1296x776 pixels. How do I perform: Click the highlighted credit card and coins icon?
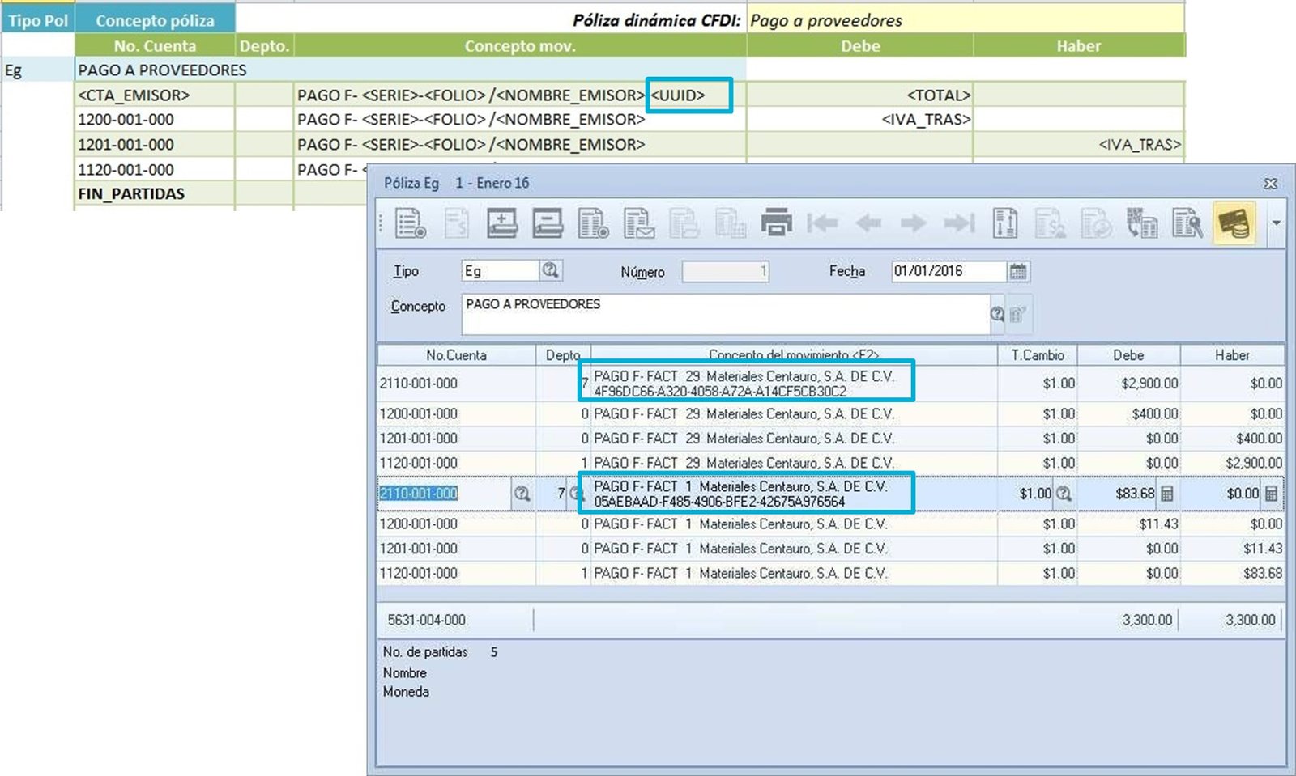click(x=1234, y=223)
